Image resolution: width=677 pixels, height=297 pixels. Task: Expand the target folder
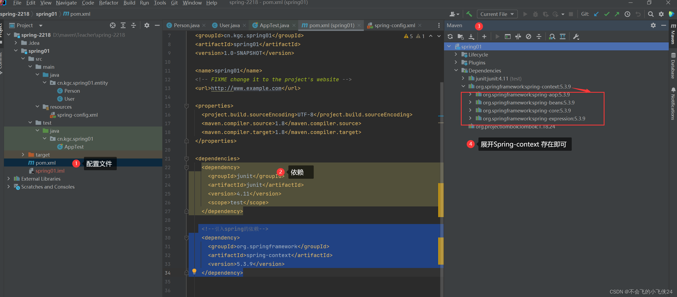23,154
